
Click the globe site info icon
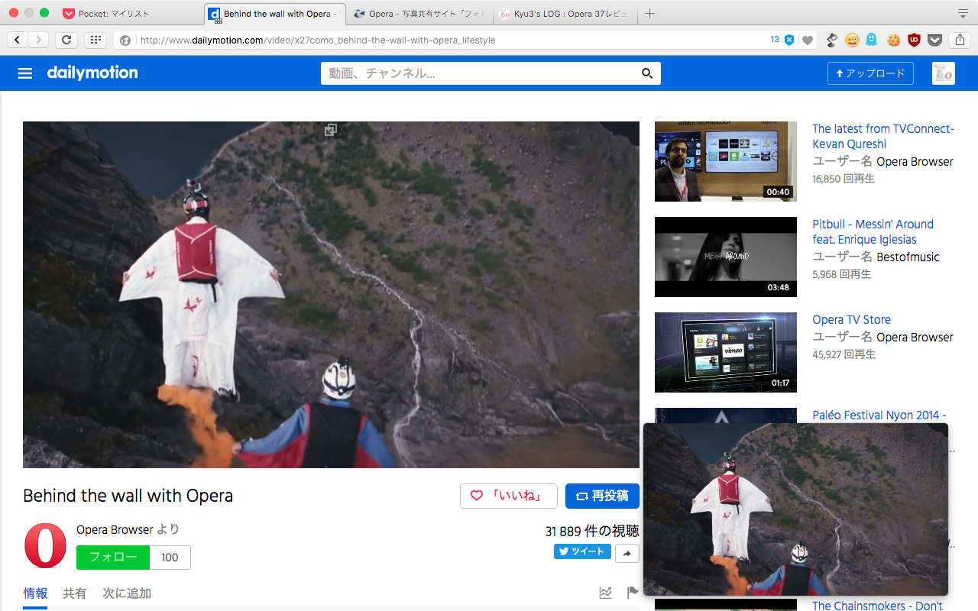(125, 40)
